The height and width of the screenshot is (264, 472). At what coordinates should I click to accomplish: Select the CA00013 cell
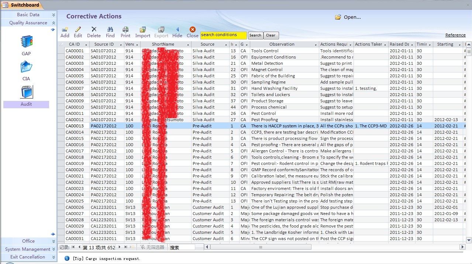pos(77,126)
